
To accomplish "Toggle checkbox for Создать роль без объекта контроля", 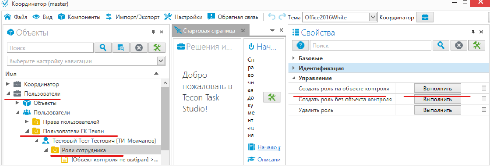I will (x=484, y=99).
